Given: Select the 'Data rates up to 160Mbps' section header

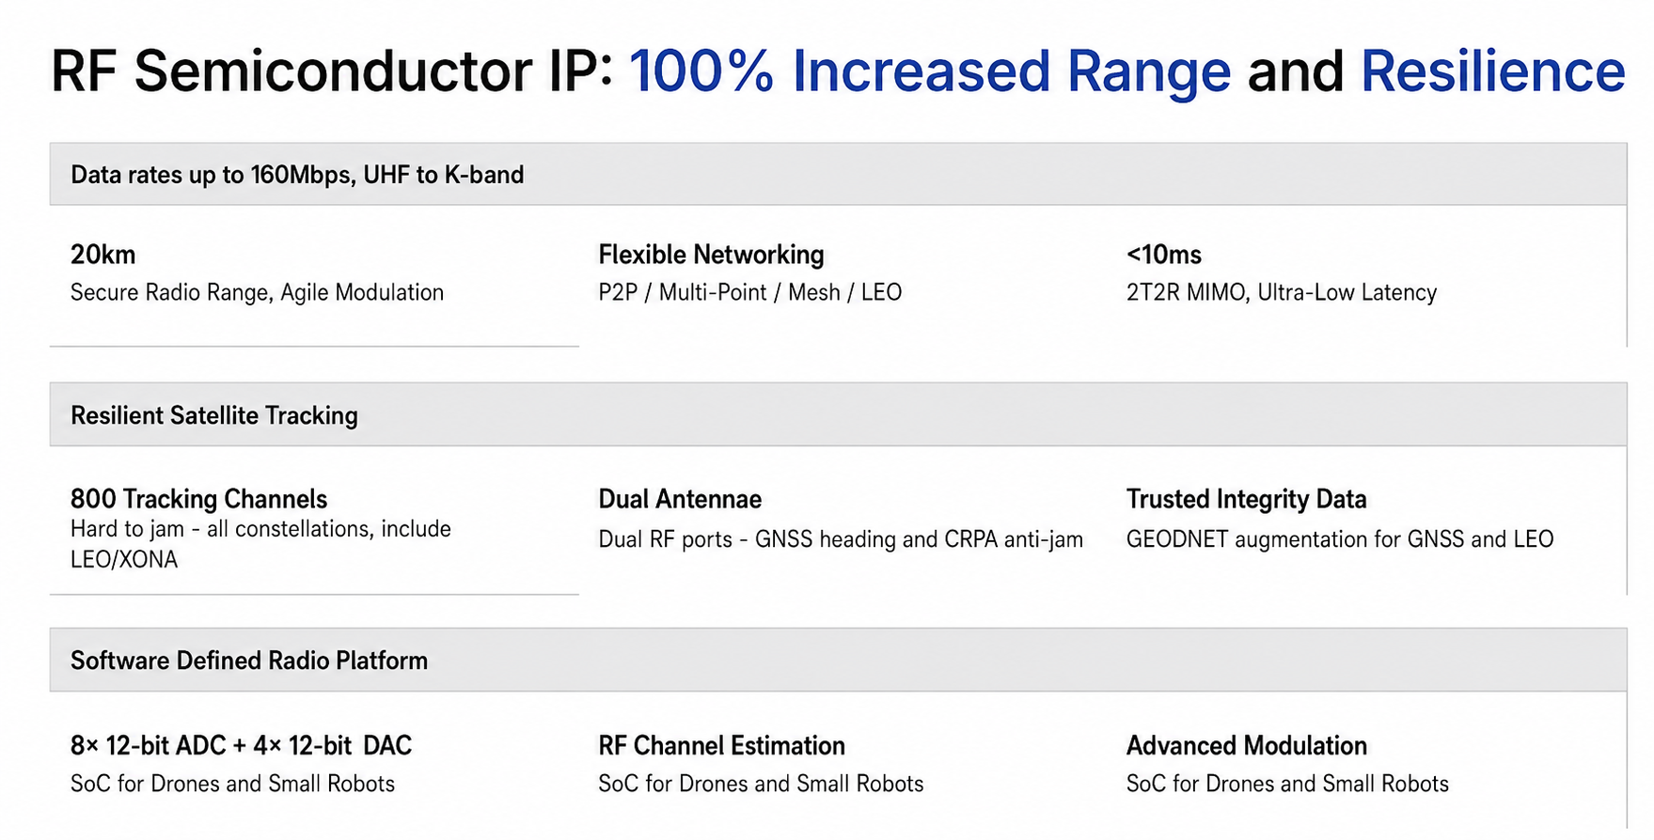Looking at the screenshot, I should point(838,175).
